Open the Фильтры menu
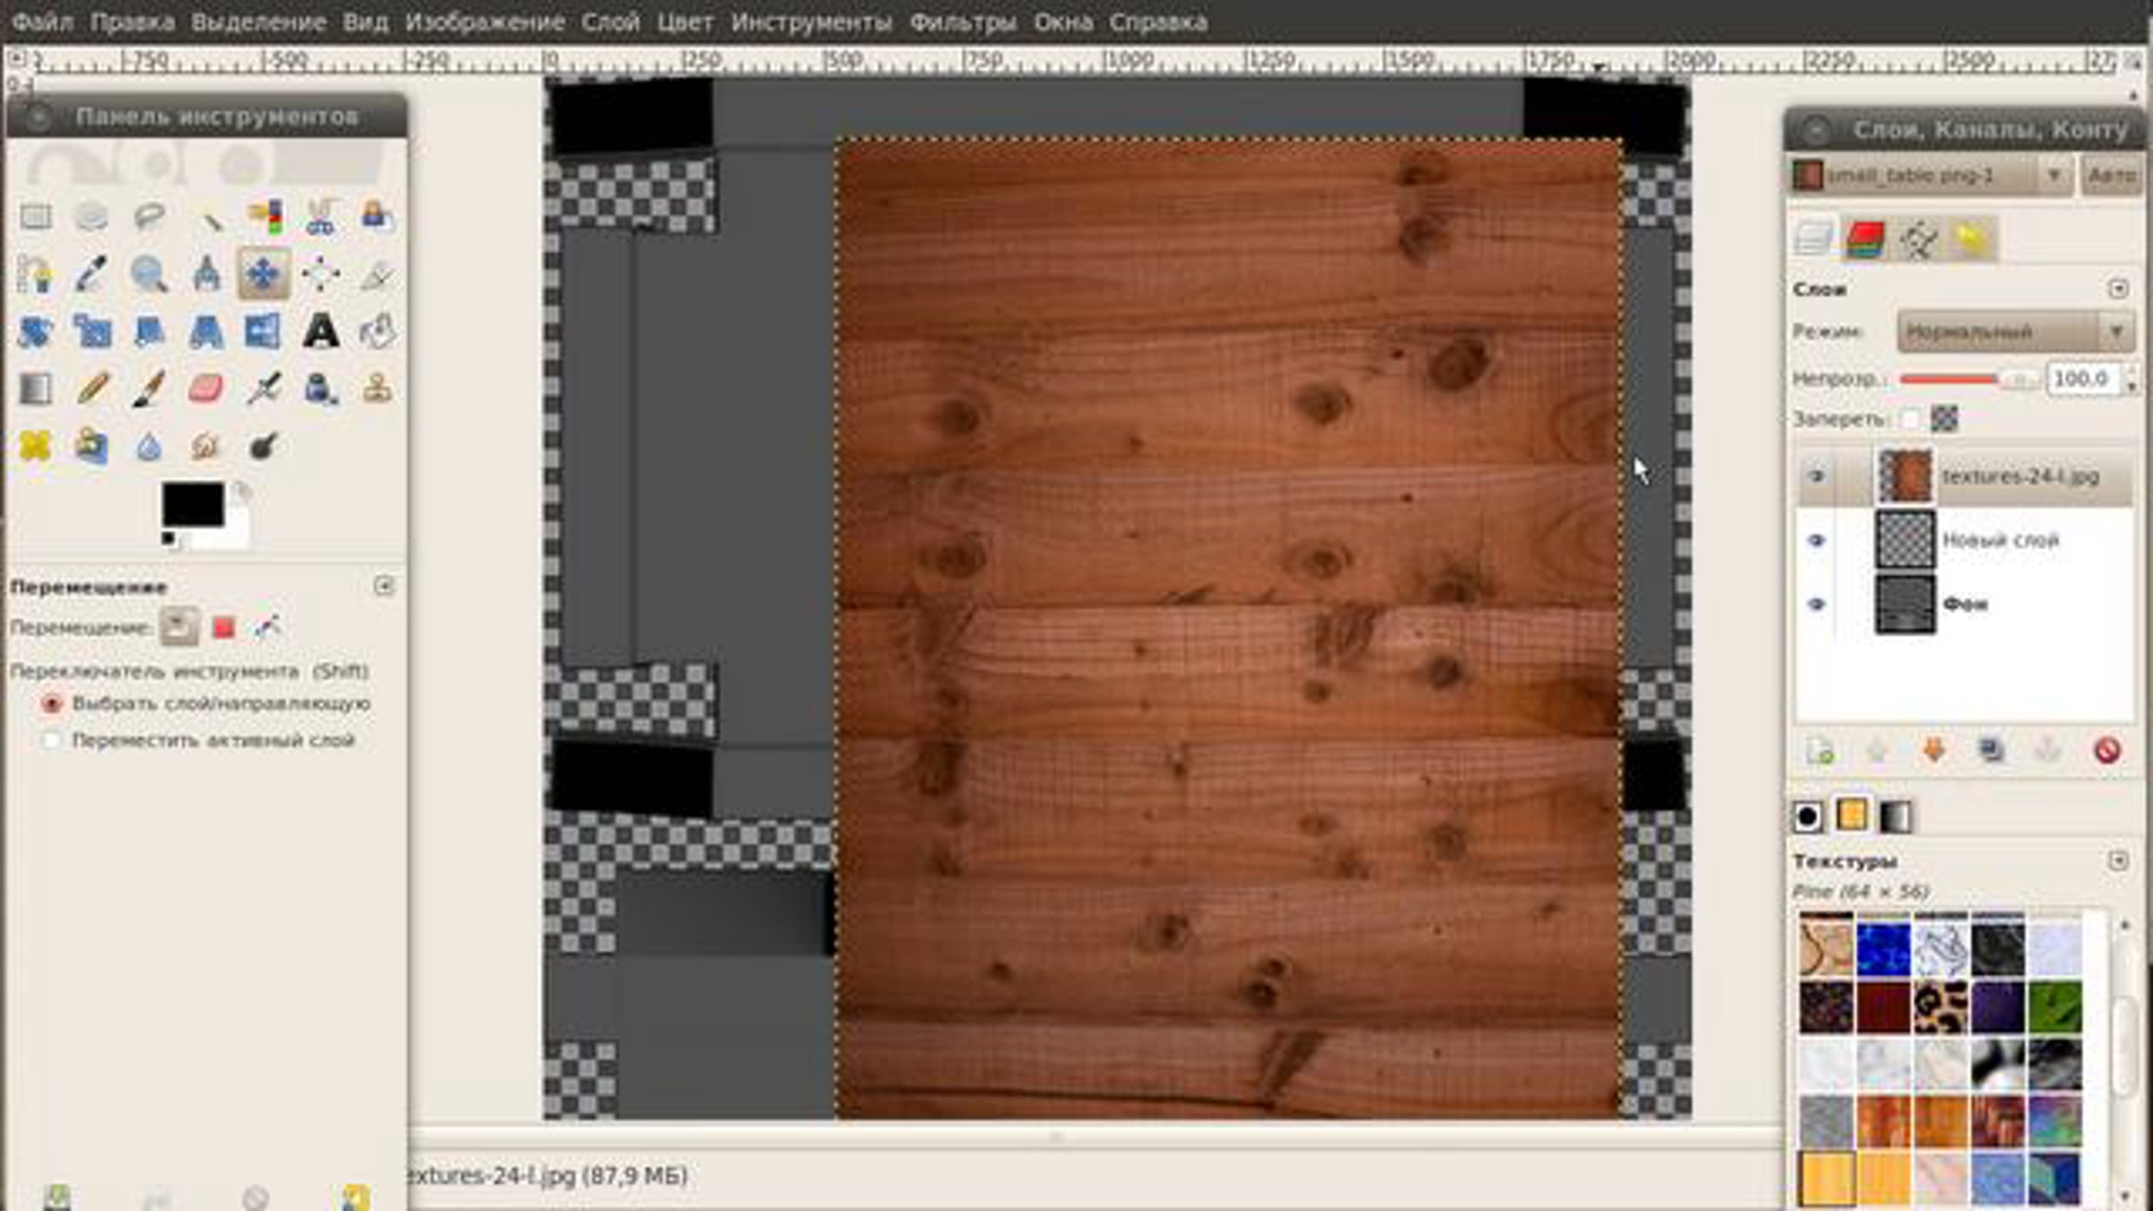This screenshot has width=2153, height=1211. click(x=962, y=22)
